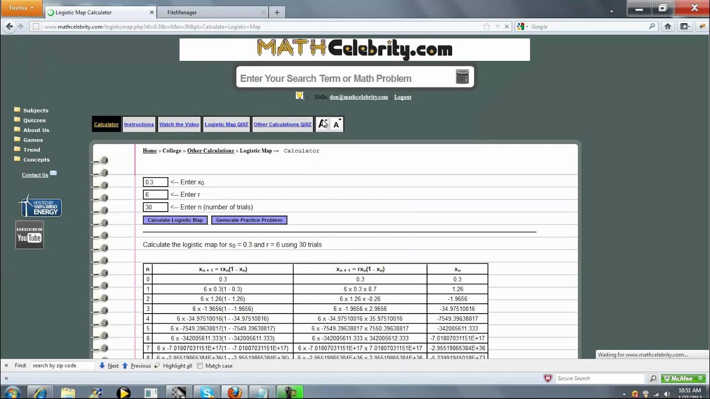Click the browser back arrow button
The height and width of the screenshot is (399, 710).
click(x=9, y=26)
